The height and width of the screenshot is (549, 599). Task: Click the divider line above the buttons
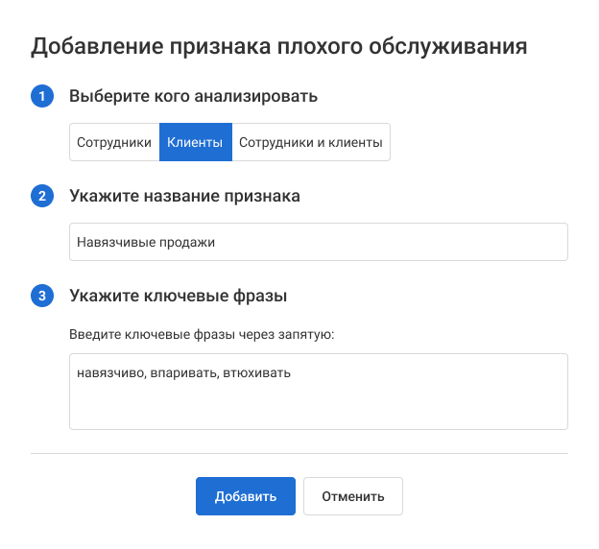tap(299, 453)
